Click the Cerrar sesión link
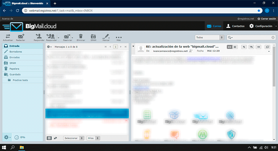 click(x=267, y=19)
